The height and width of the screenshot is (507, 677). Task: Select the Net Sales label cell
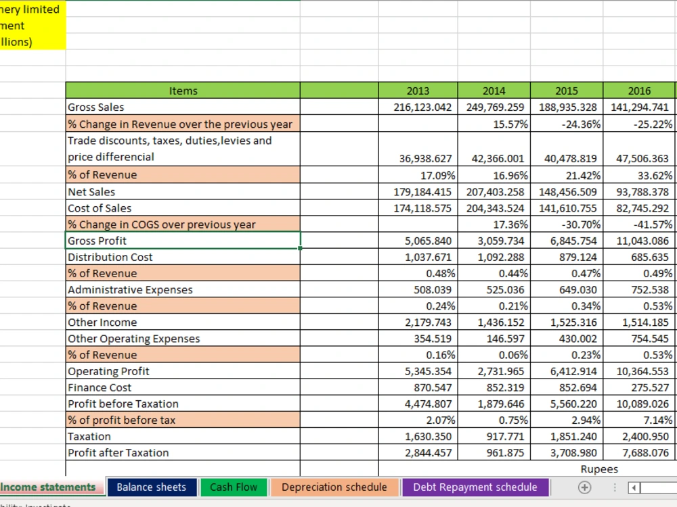[183, 191]
